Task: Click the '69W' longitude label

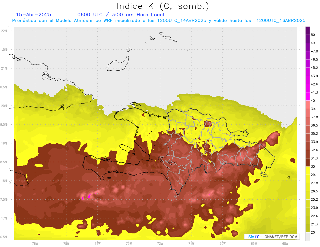Action: pyautogui.click(x=254, y=244)
